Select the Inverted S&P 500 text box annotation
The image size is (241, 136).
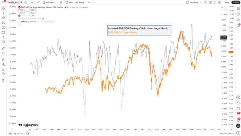(x=139, y=30)
